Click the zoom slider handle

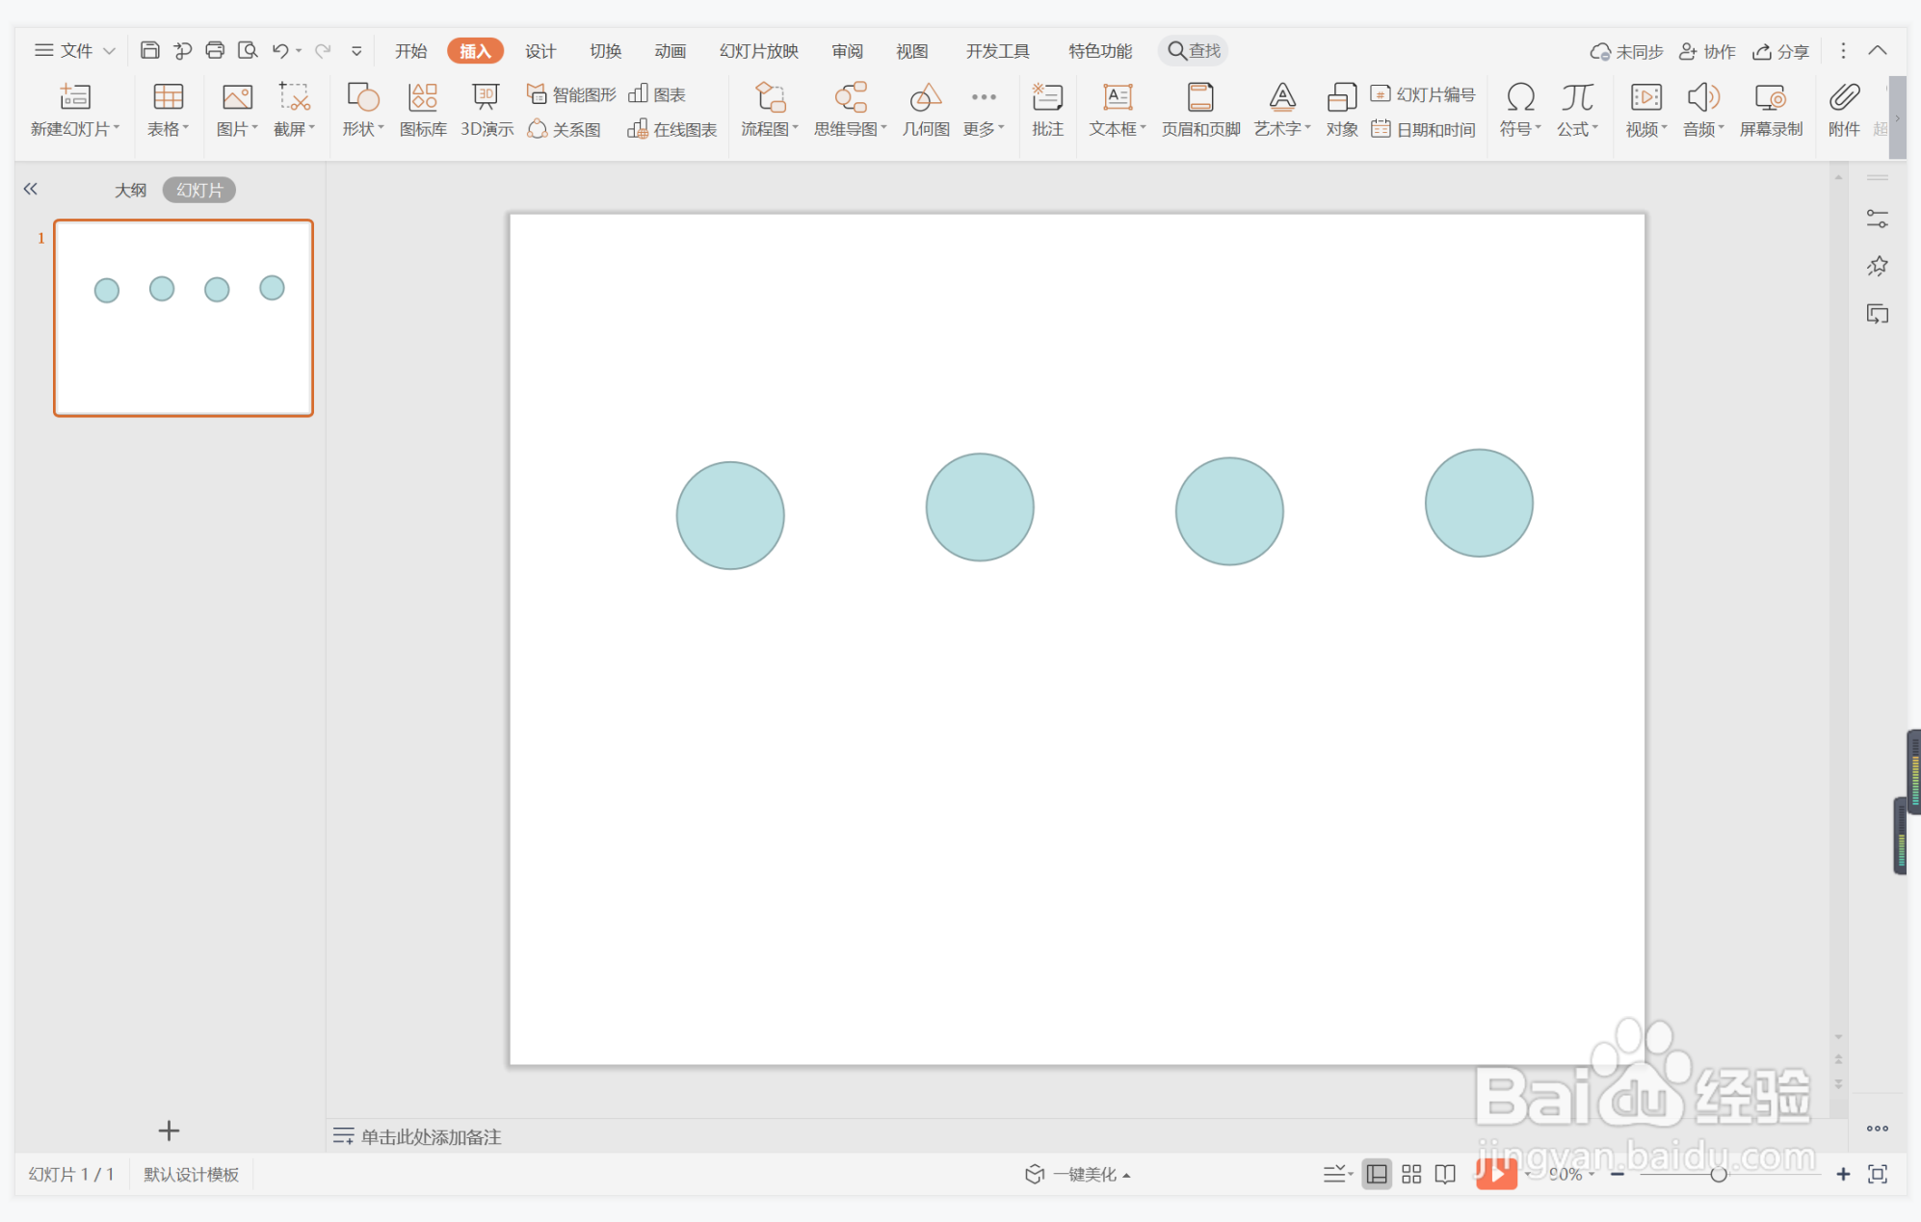coord(1718,1174)
